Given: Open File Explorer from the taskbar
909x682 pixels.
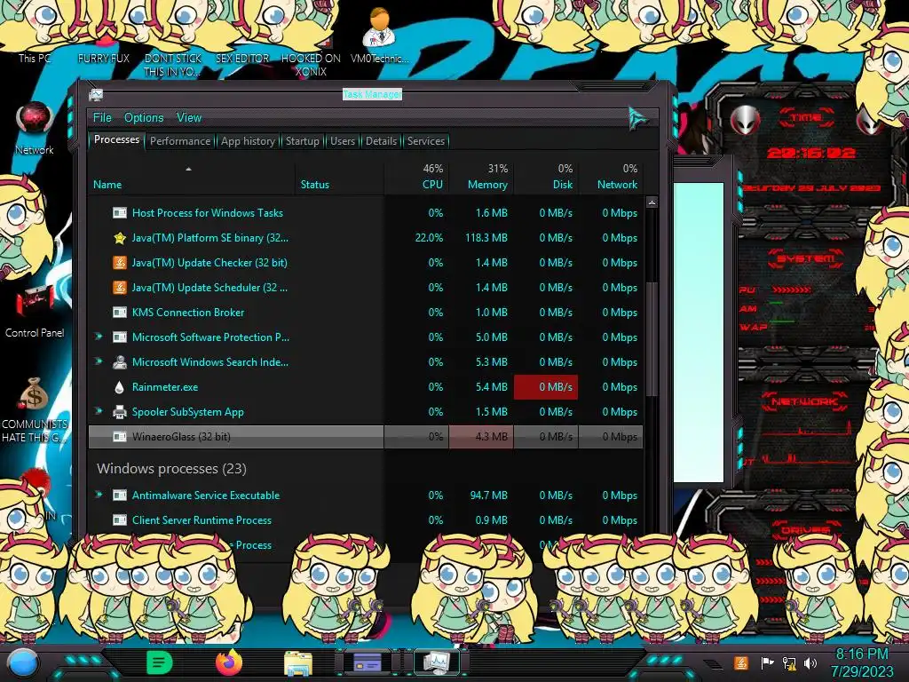Looking at the screenshot, I should 298,662.
